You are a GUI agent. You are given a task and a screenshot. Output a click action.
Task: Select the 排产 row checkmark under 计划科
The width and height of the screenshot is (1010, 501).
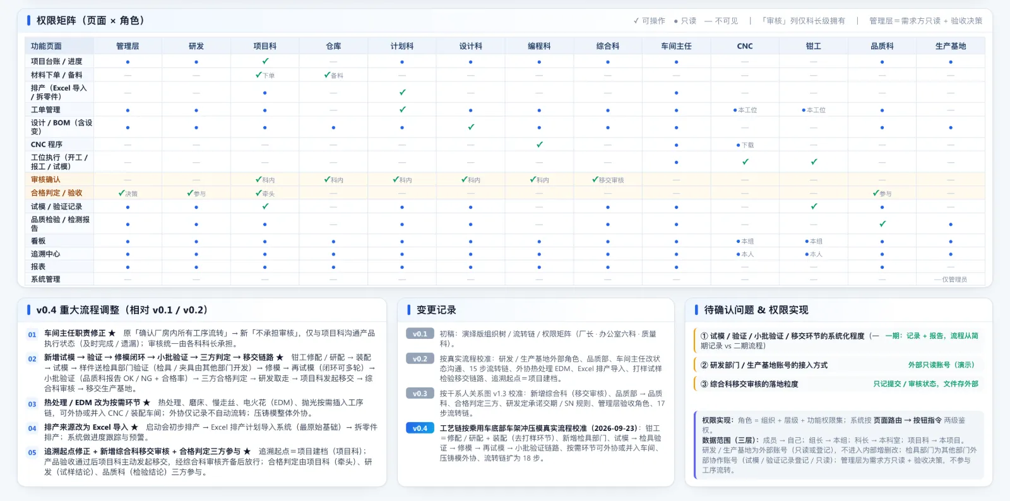pos(402,92)
